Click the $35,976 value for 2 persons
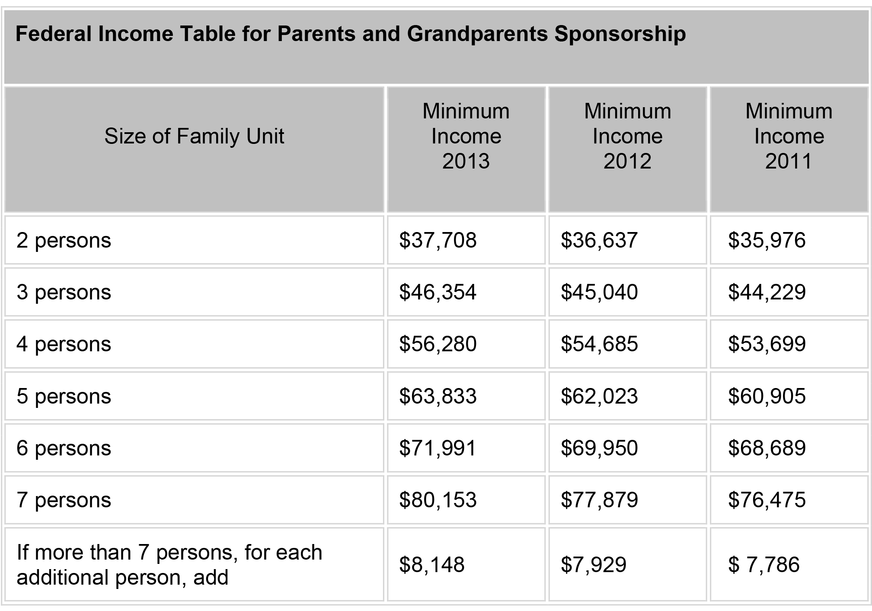Screen dimensions: 872x611 click(x=767, y=240)
